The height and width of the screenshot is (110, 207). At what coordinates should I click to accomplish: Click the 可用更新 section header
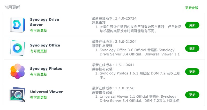coord(12,7)
